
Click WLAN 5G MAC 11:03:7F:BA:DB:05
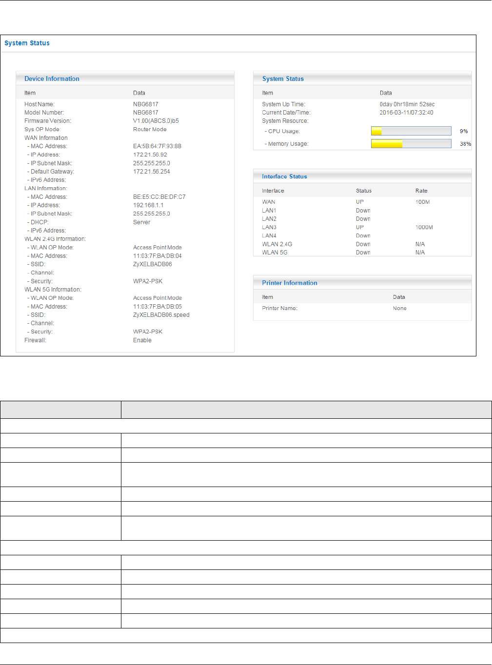tap(157, 307)
